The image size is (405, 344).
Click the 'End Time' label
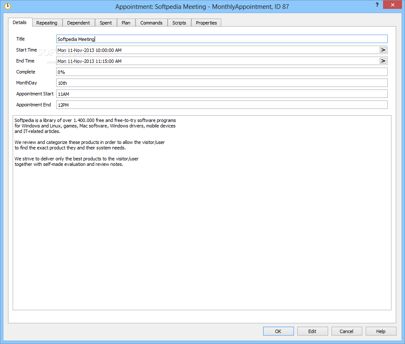point(25,61)
